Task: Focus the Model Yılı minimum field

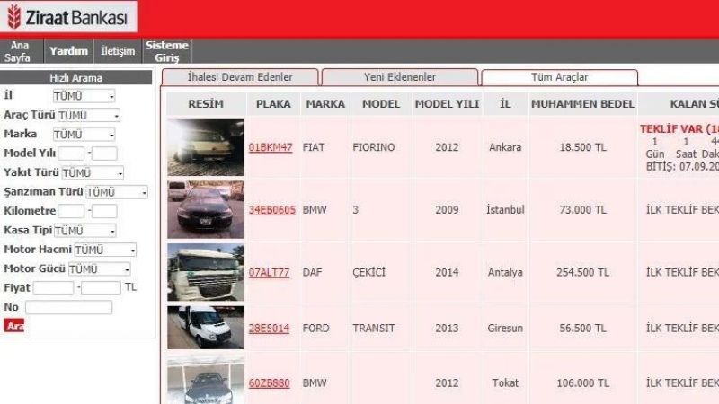Action: [71, 154]
